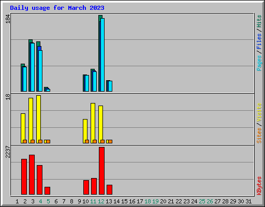Click the yellow "Visits" legend label
This screenshot has height=207, width=265.
pos(259,112)
